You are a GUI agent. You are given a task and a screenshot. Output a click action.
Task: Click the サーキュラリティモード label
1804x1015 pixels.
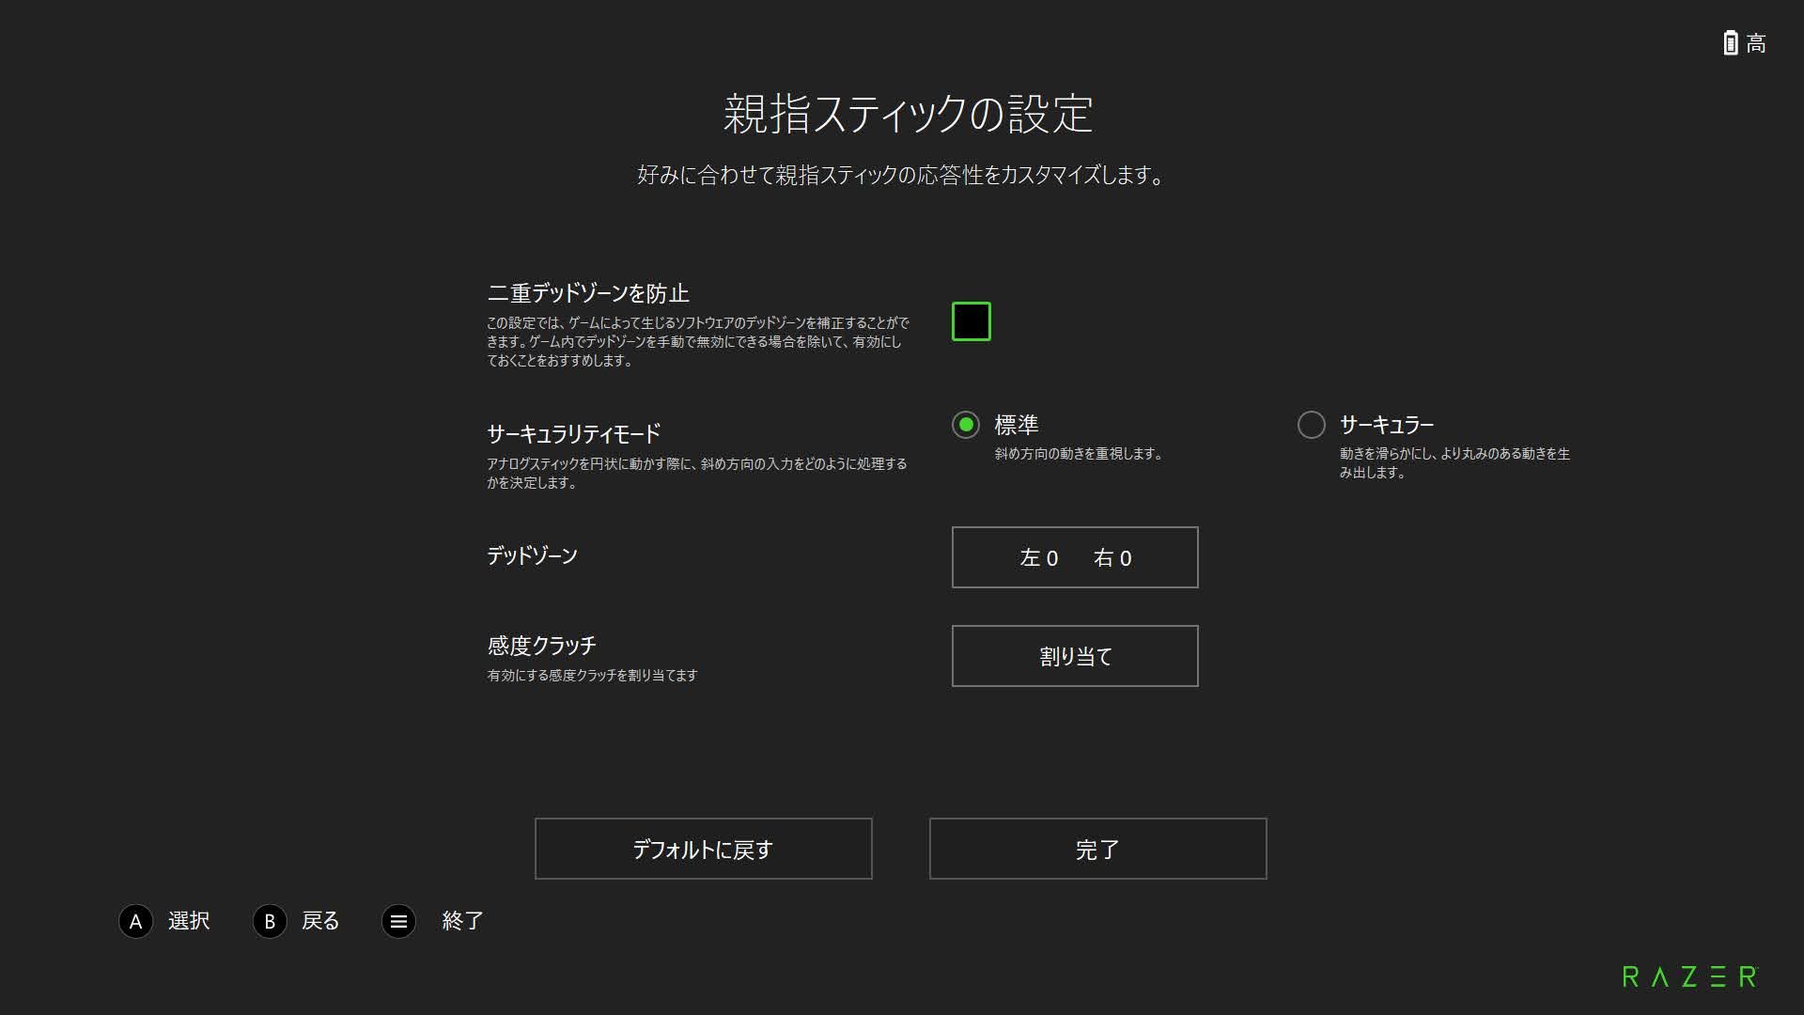(574, 434)
